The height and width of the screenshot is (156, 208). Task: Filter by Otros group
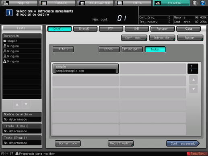109,49
